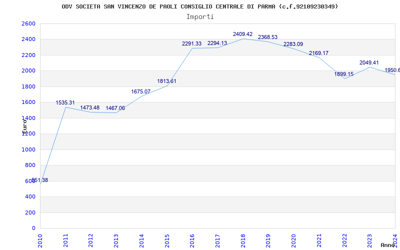Select the 2294.13 data label

tap(217, 43)
